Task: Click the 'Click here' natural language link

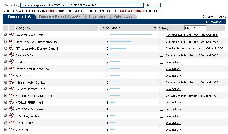Action: click(80, 11)
